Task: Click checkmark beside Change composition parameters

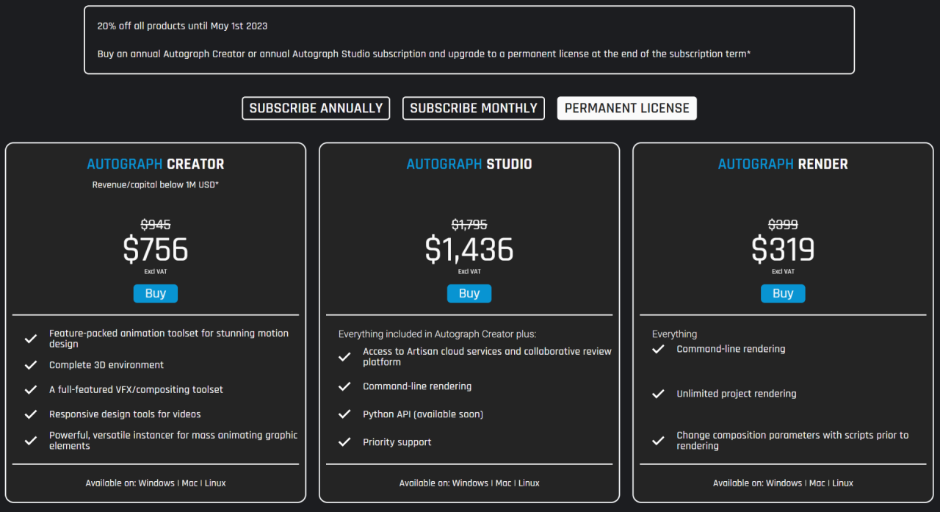Action: pyautogui.click(x=658, y=441)
